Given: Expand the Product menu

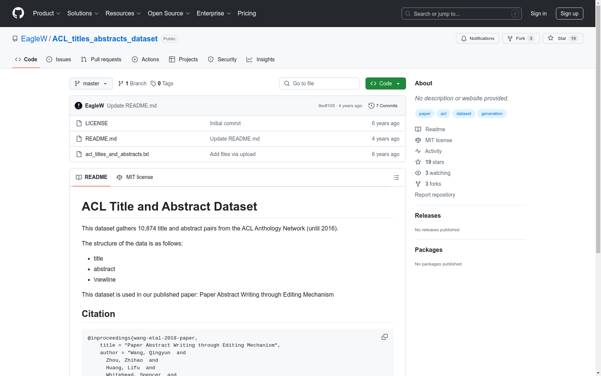Looking at the screenshot, I should click(47, 14).
